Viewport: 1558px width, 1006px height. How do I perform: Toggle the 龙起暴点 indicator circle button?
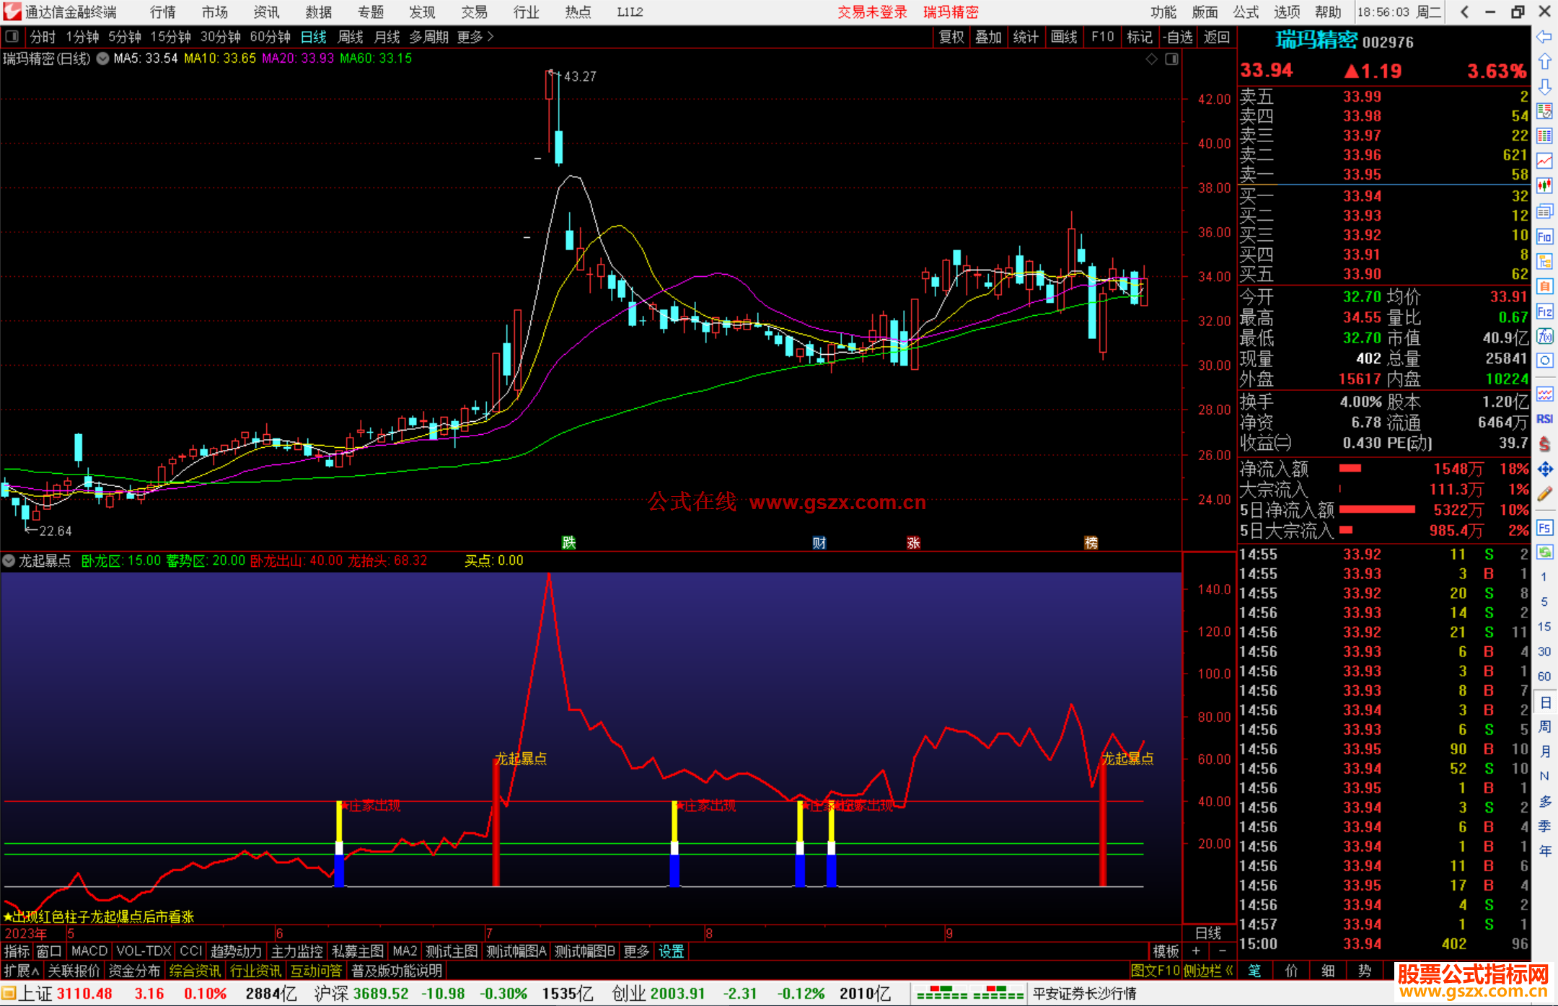pos(9,560)
